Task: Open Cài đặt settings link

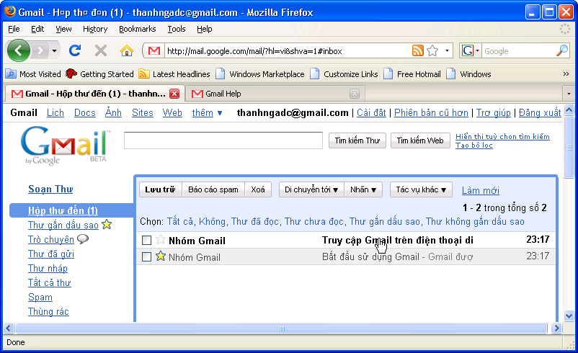Action: click(371, 113)
